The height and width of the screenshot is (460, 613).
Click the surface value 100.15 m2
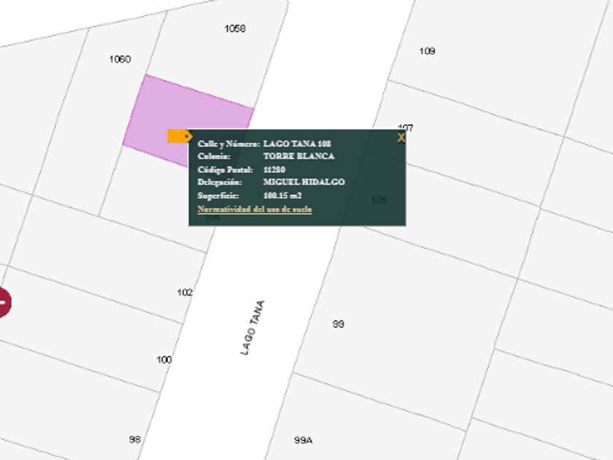[x=282, y=196]
